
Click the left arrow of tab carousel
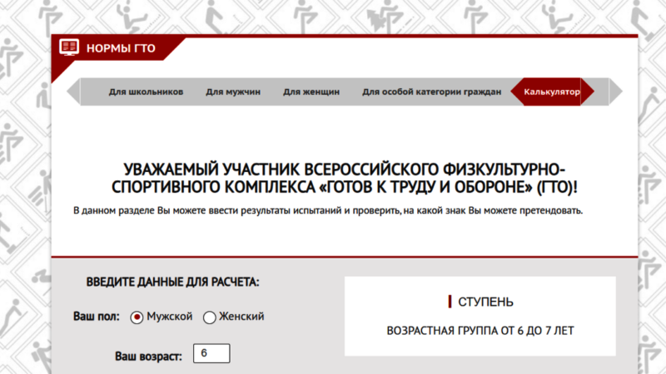tap(73, 91)
